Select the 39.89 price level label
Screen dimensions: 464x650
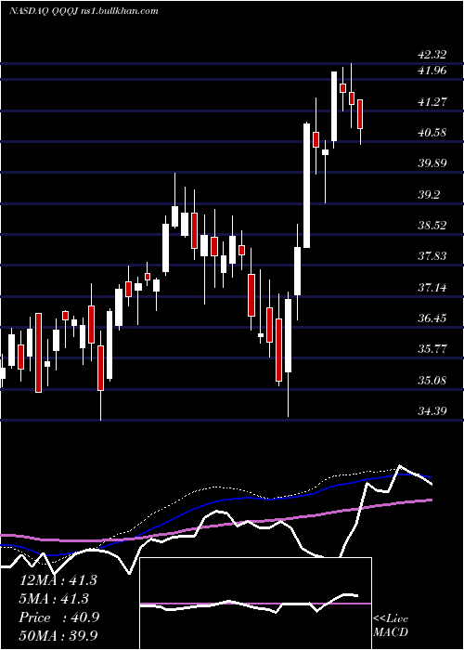432,163
